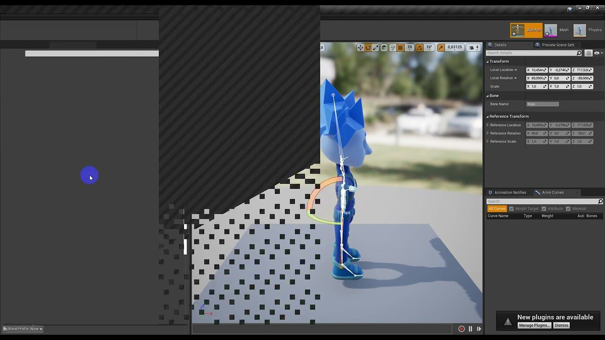Edit Local Location Z value
Screen dimensions: 605x340
pos(582,70)
